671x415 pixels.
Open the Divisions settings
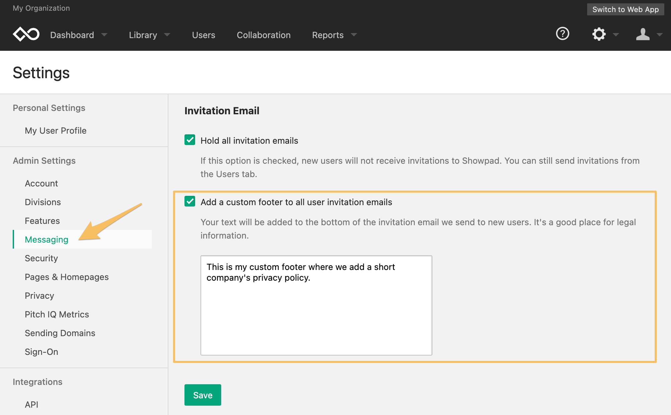tap(43, 202)
